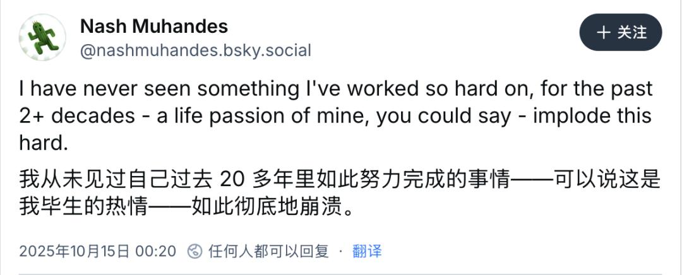Click the 00:20 time in timestamp
This screenshot has width=682, height=275.
coord(156,251)
